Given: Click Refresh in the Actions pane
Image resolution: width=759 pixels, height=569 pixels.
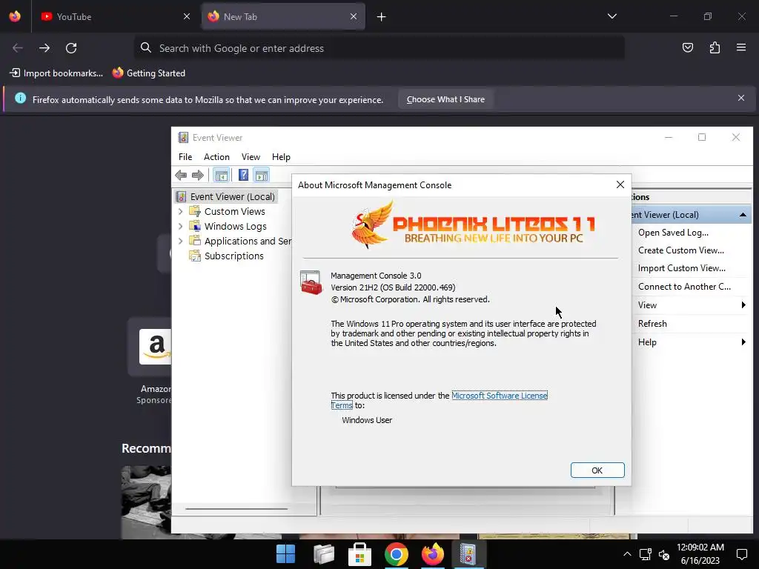Looking at the screenshot, I should pos(652,324).
